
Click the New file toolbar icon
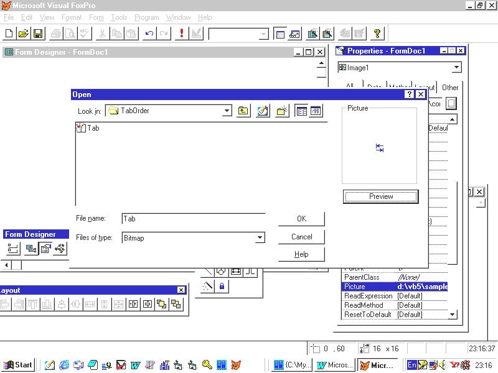point(9,34)
